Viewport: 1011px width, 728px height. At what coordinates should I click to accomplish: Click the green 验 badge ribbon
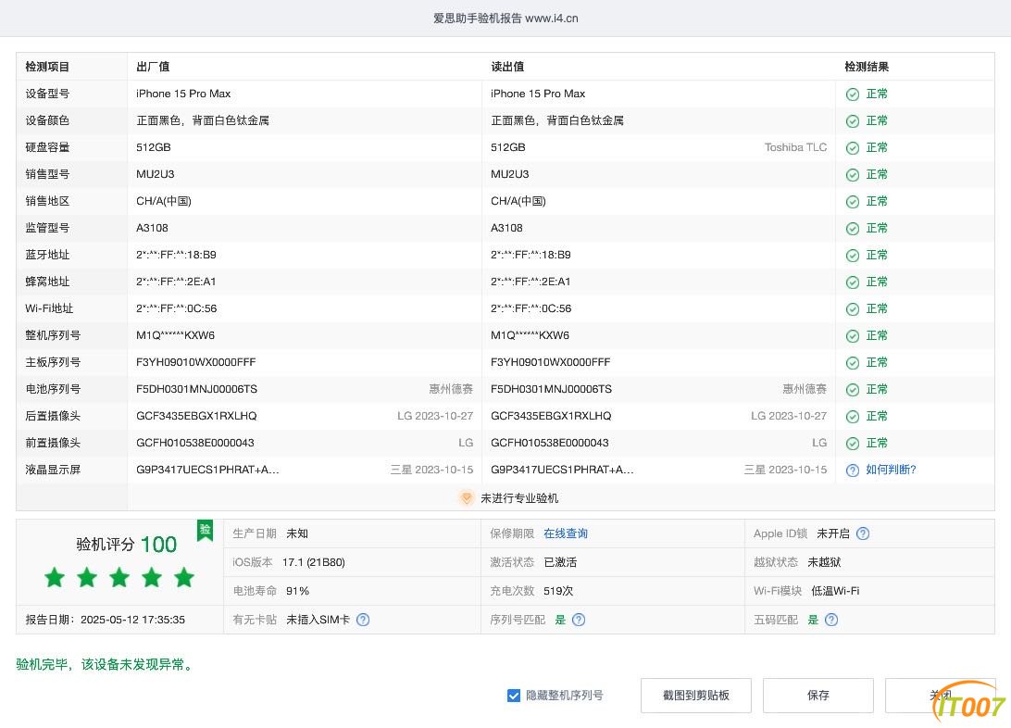pos(205,530)
